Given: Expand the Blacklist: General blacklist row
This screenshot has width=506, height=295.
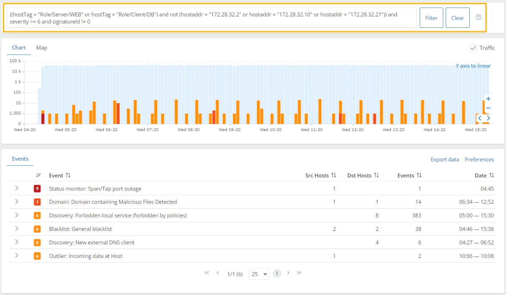Looking at the screenshot, I should point(17,229).
